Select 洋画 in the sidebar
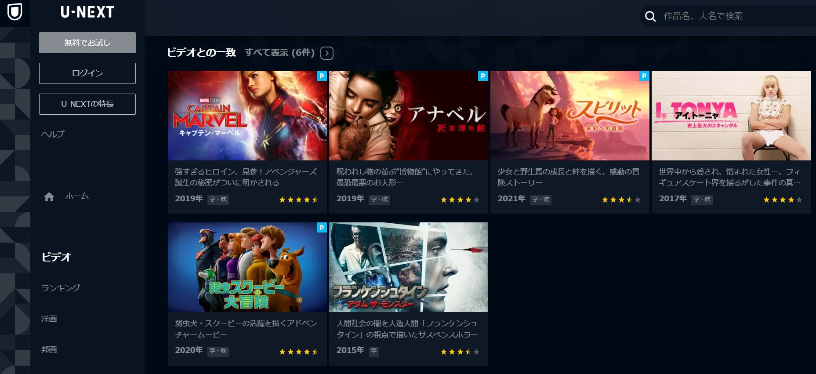 49,319
